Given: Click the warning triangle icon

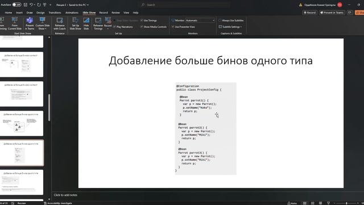Looking at the screenshot, I should [300, 5].
